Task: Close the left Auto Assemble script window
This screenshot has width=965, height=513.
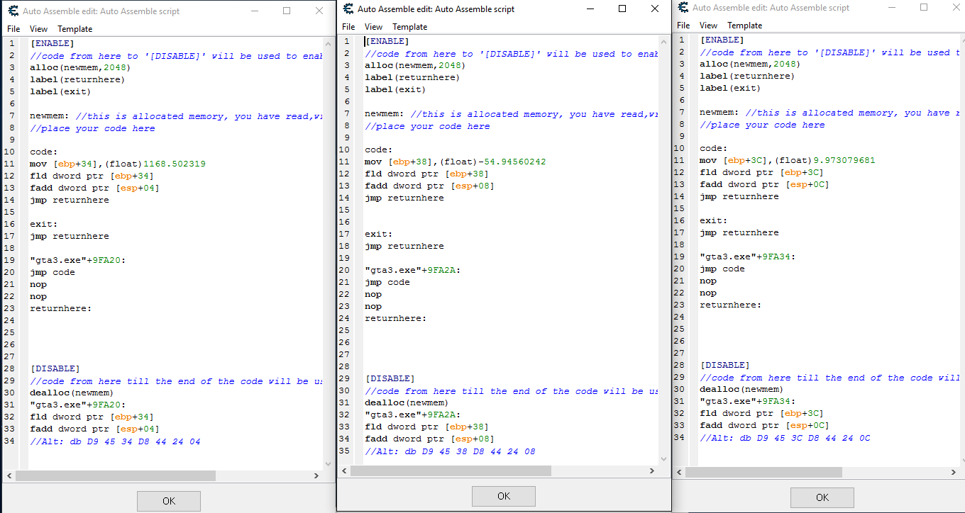Action: click(x=319, y=11)
